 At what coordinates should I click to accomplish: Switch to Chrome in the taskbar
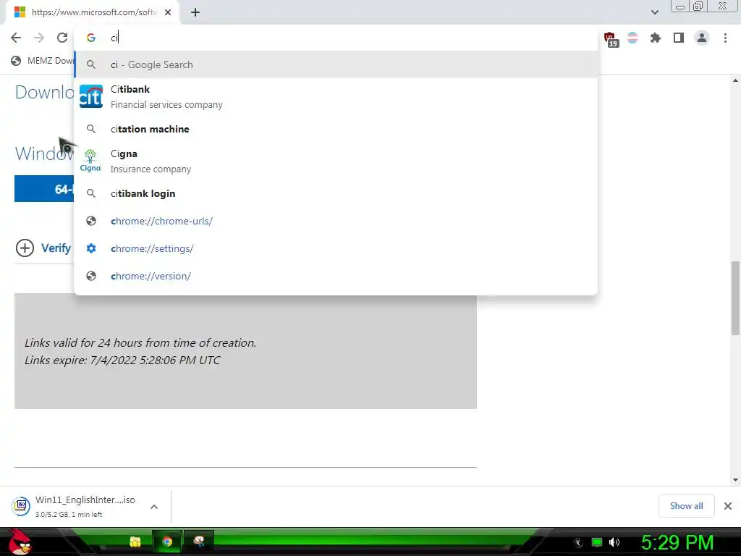167,542
